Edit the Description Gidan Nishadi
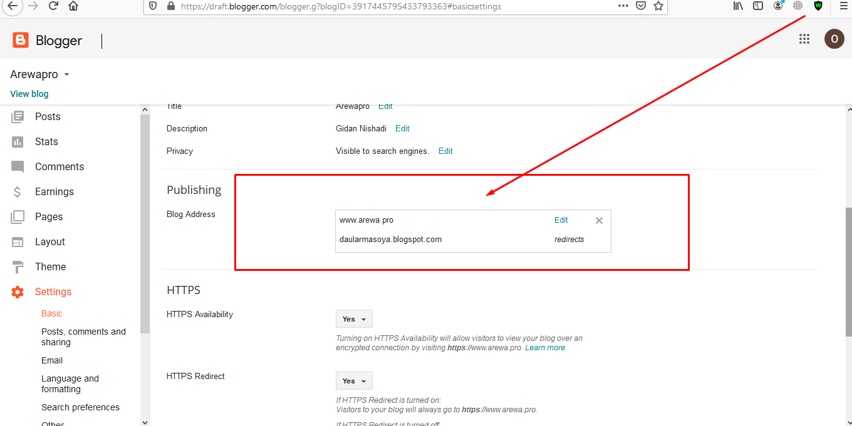852x426 pixels. [x=402, y=128]
